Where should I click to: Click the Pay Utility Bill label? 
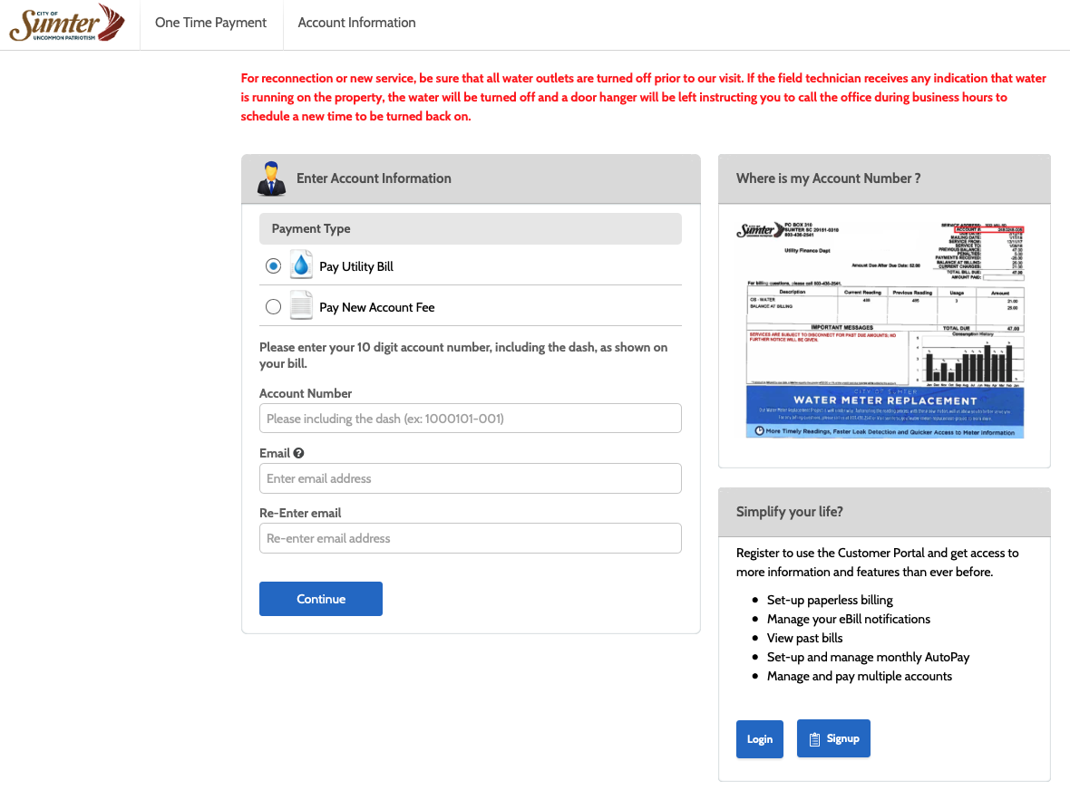coord(356,266)
